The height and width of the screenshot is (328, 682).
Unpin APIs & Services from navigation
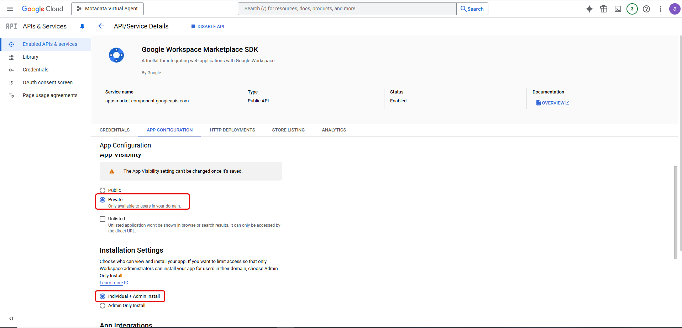coord(82,26)
